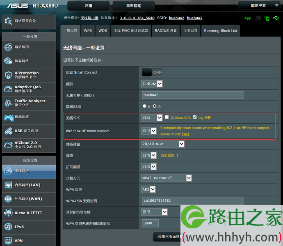Viewport: 283px width, 246px height.
Task: Open the AiProtection shield icon
Action: pyautogui.click(x=8, y=75)
